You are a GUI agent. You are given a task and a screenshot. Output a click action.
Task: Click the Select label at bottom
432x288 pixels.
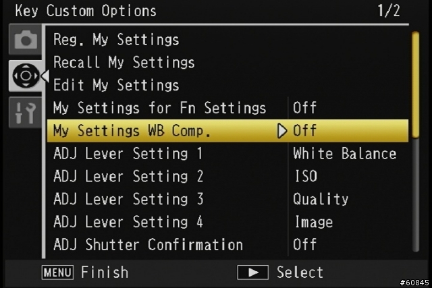300,272
